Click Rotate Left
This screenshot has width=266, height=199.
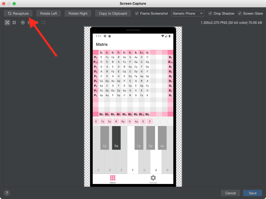(49, 13)
